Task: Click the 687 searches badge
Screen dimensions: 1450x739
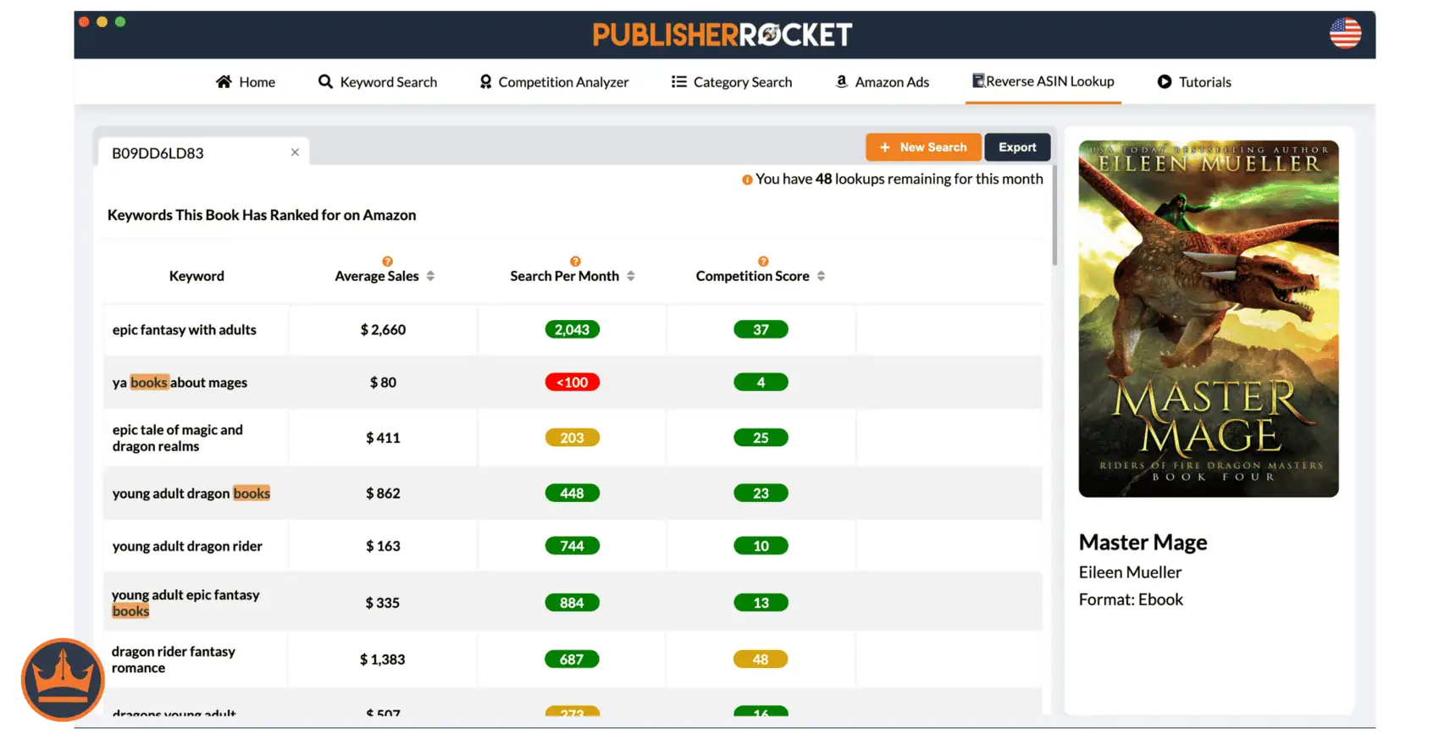Action: point(573,659)
